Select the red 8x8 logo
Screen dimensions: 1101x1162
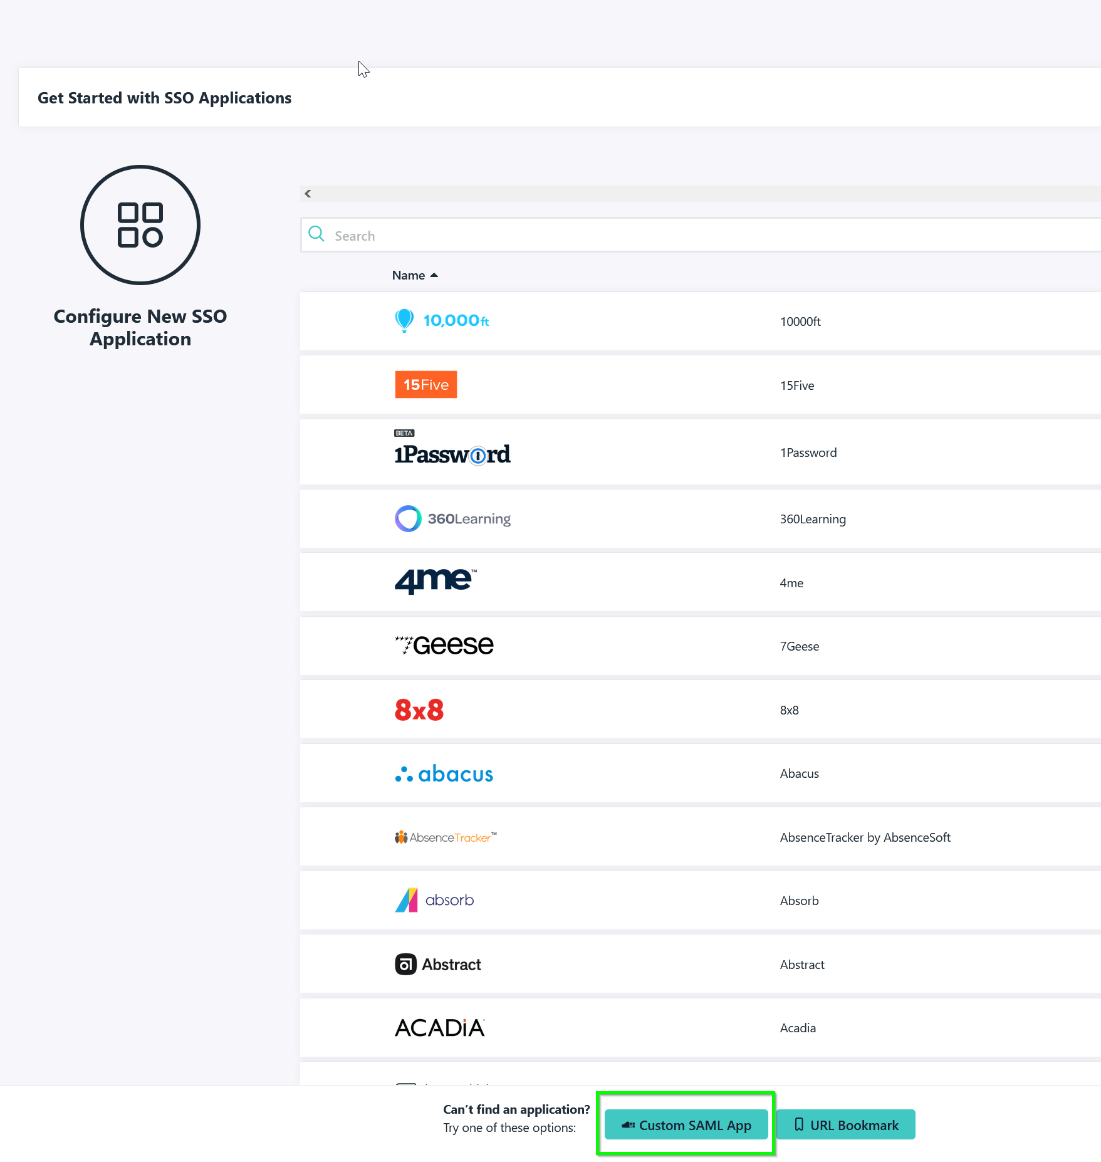coord(419,710)
